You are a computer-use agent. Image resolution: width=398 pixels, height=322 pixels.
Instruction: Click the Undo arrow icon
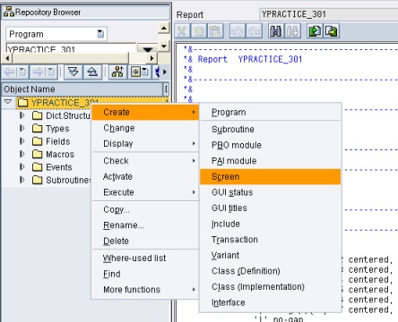238,31
